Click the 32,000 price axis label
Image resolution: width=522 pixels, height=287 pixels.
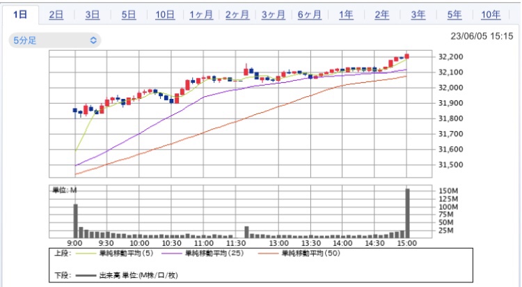pyautogui.click(x=451, y=88)
